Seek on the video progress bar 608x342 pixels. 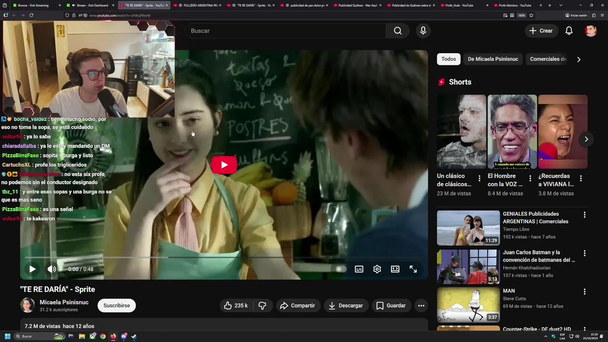224,257
